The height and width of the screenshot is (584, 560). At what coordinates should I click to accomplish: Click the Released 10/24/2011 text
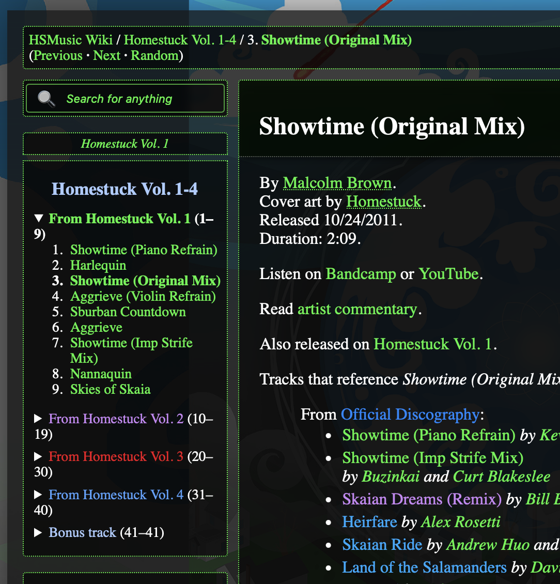[x=331, y=220]
